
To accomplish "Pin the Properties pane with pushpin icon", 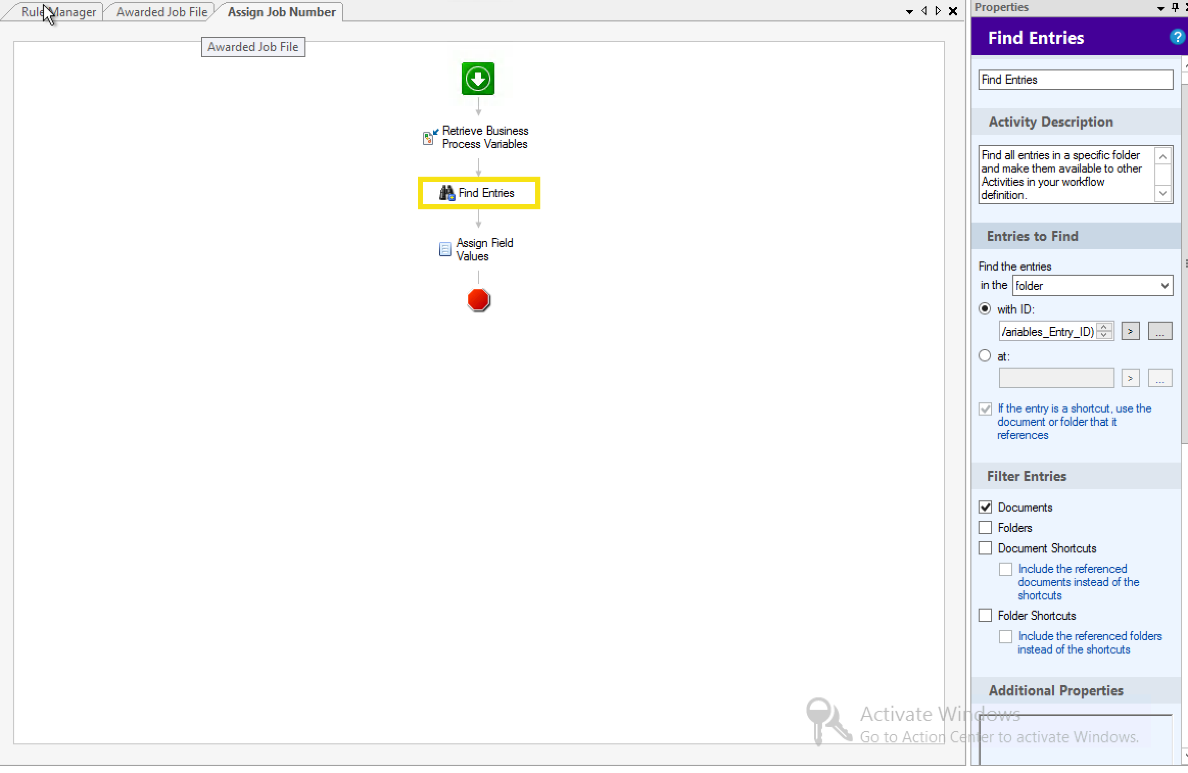I will (1175, 8).
